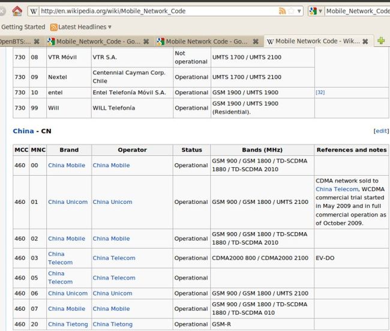The height and width of the screenshot is (331, 390).
Task: Click the search box containing Mobile_Network_Code
Action: 358,11
